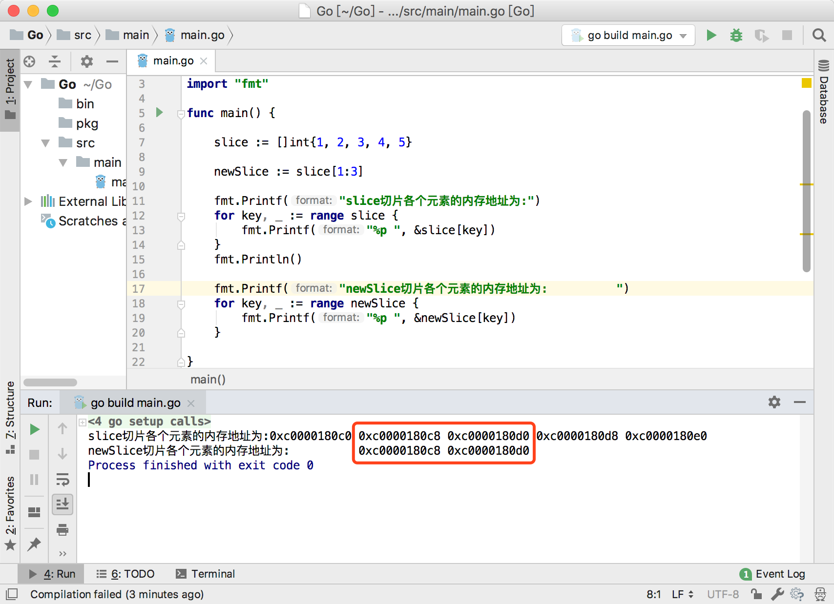Open Run panel settings gear

(774, 403)
